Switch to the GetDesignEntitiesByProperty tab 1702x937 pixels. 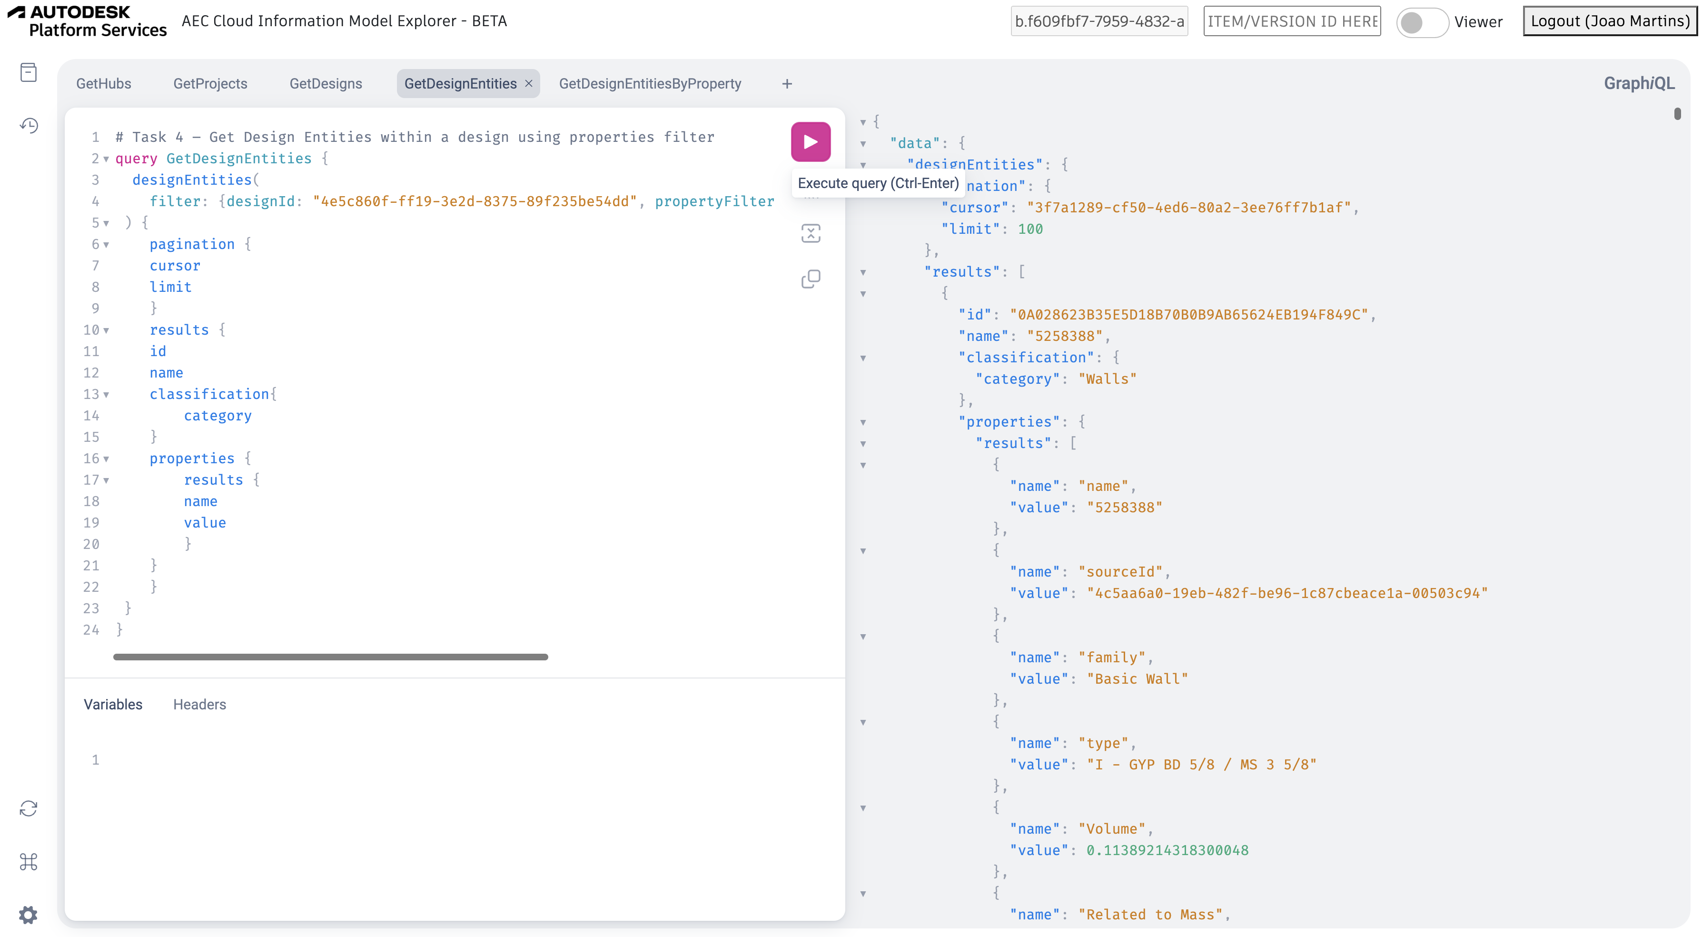click(650, 84)
